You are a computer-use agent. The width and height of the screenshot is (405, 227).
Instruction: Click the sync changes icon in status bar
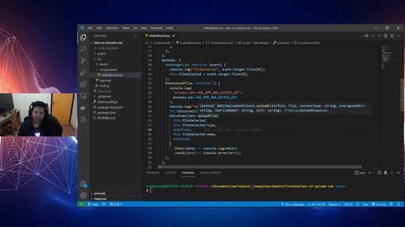(x=104, y=204)
